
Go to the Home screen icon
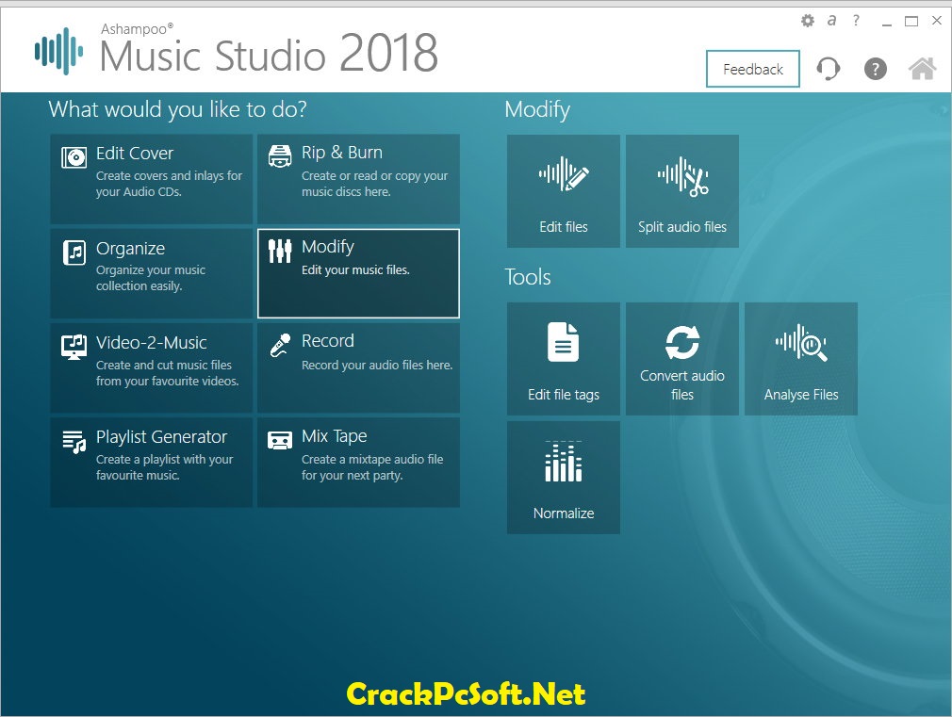tap(922, 69)
